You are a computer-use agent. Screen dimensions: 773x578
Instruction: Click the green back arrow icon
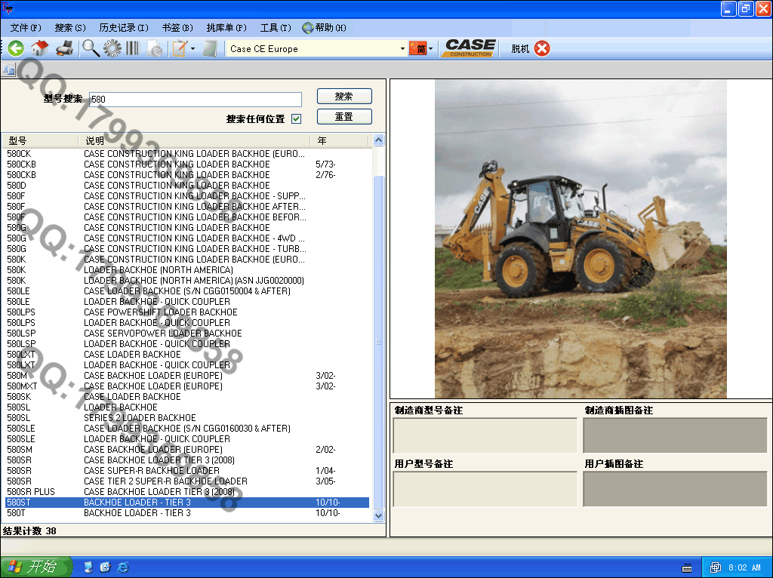16,48
